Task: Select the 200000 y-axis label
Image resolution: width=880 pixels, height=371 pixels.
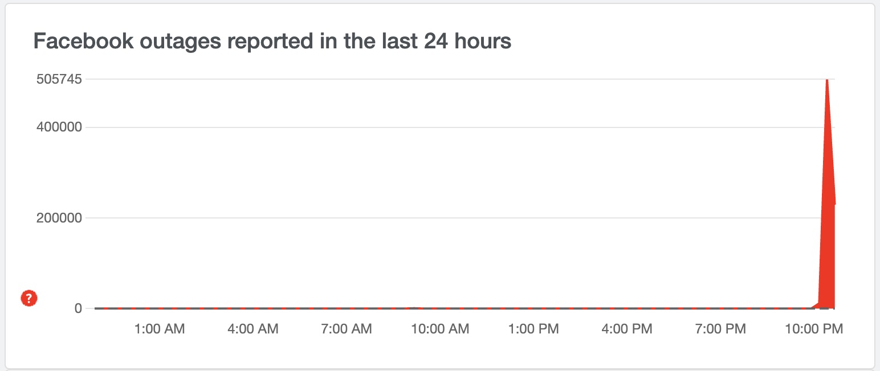Action: coord(59,218)
